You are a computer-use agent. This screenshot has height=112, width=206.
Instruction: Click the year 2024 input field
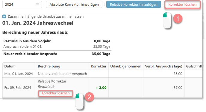(22, 4)
